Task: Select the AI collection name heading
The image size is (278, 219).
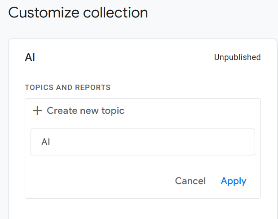Action: 30,57
